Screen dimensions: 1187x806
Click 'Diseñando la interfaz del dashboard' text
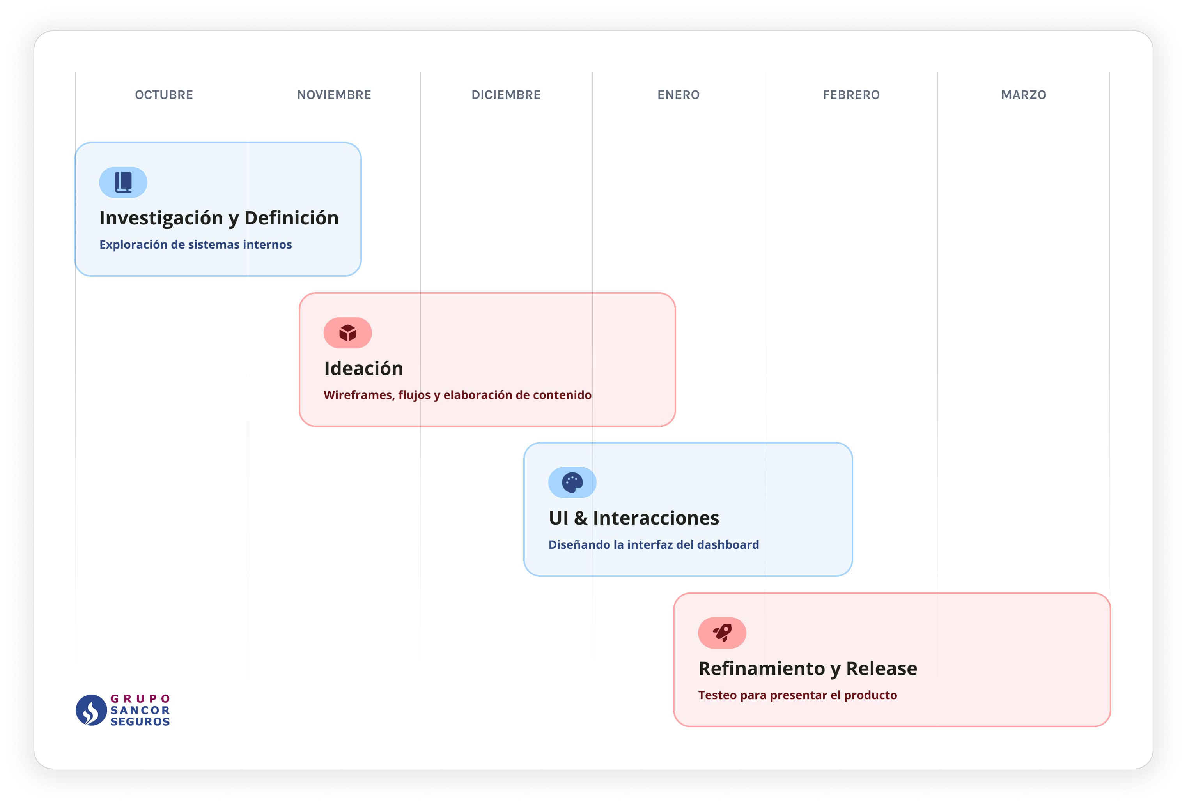(653, 544)
